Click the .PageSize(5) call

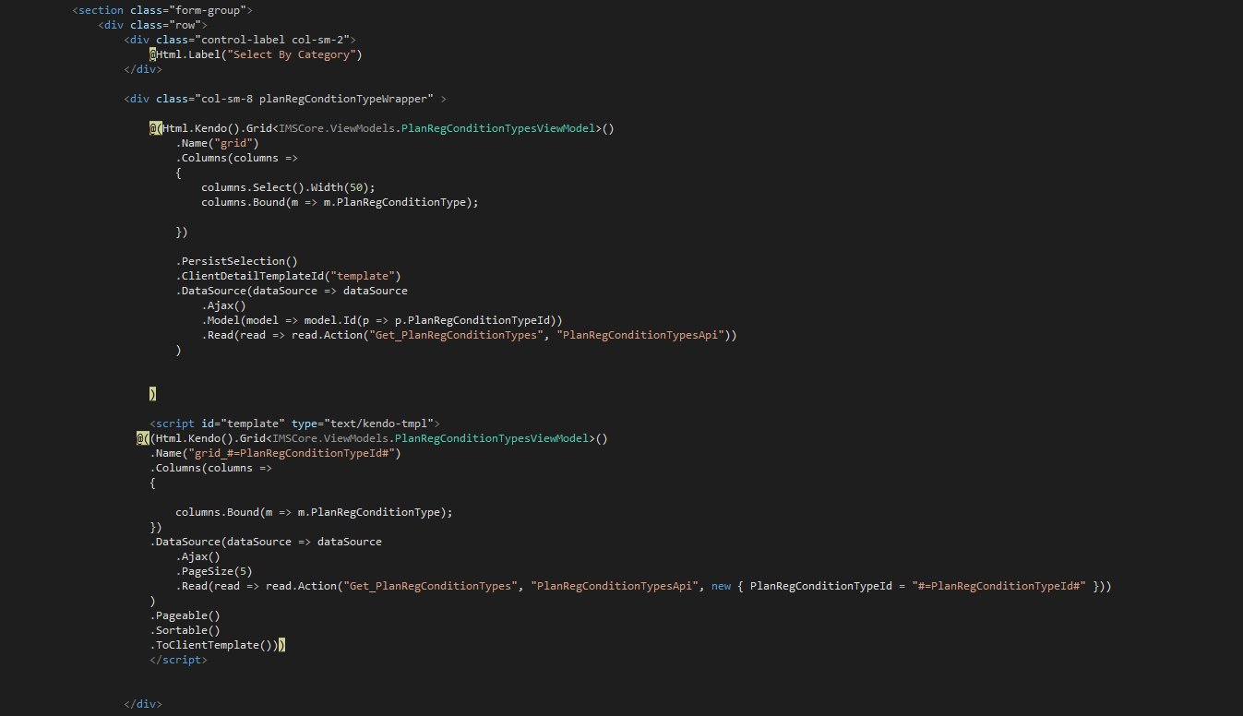(x=214, y=571)
